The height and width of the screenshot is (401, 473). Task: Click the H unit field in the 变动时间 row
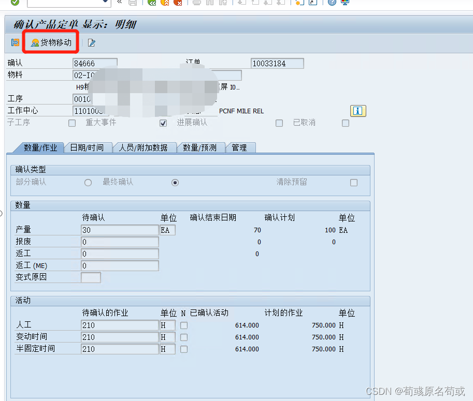pos(167,337)
